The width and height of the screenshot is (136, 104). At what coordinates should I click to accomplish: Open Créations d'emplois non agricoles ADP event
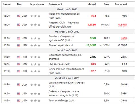click(x=62, y=38)
